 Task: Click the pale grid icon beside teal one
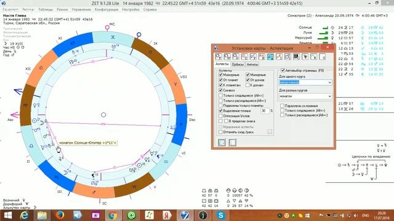tap(232, 142)
